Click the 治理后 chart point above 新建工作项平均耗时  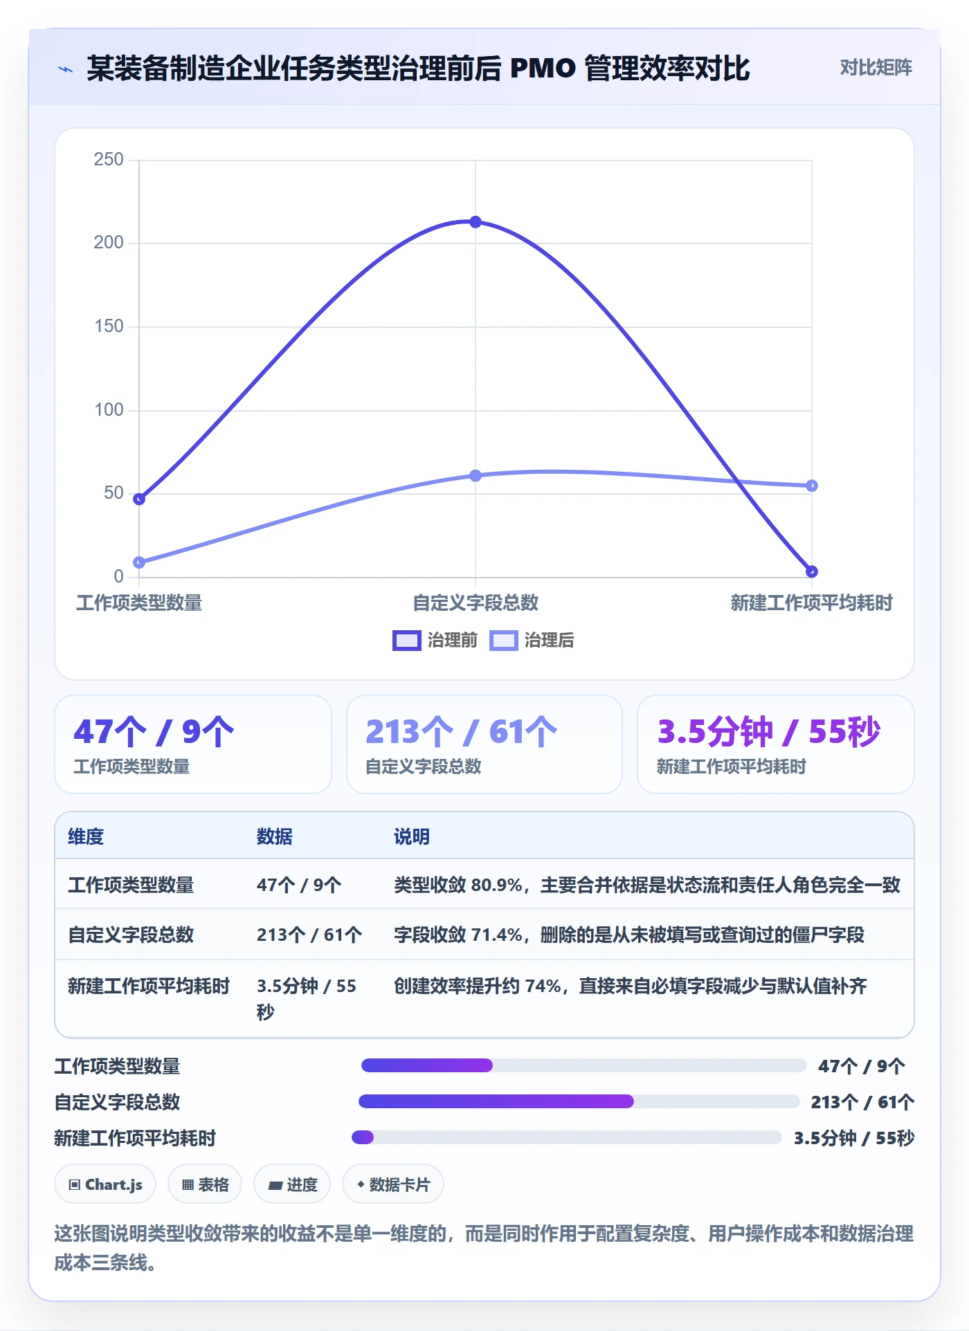point(812,486)
